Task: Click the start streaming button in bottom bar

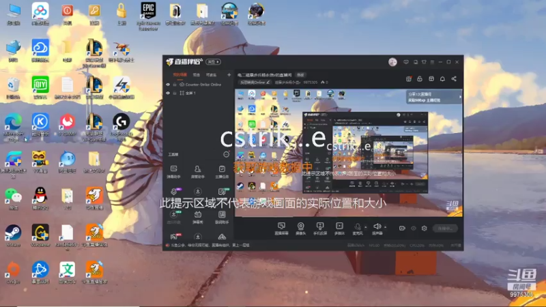Action: [x=445, y=229]
